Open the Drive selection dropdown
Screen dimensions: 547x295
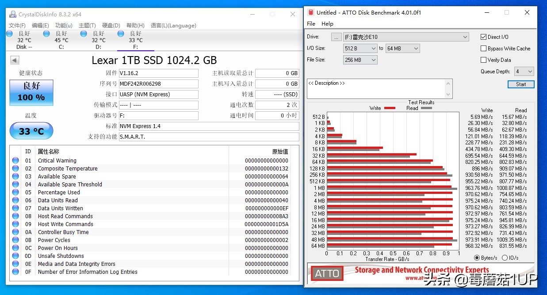coord(406,37)
